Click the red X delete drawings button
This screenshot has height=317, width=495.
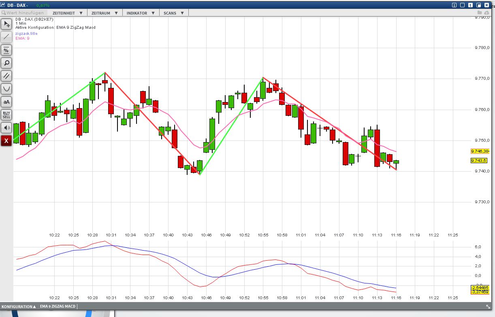click(6, 141)
